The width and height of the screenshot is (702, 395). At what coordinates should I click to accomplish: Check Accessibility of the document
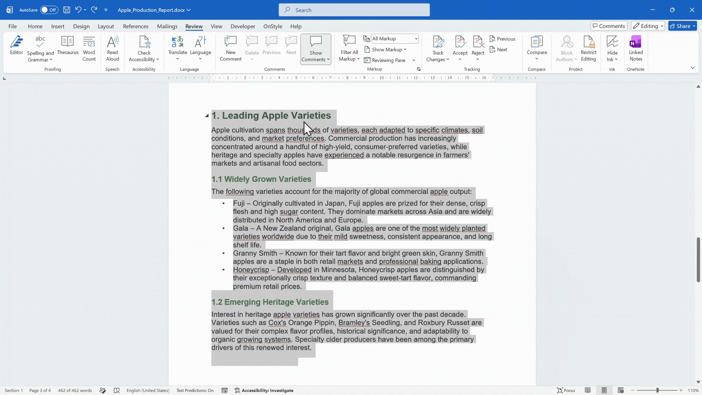[144, 49]
